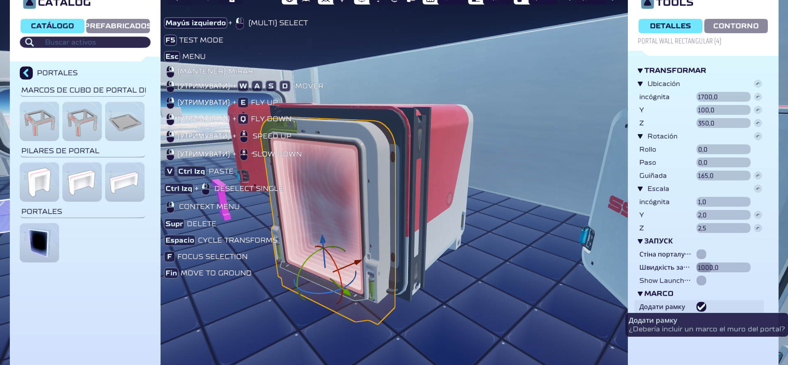Collapse the ЗАПУСК section
Viewport: 788px width, 365px height.
640,241
